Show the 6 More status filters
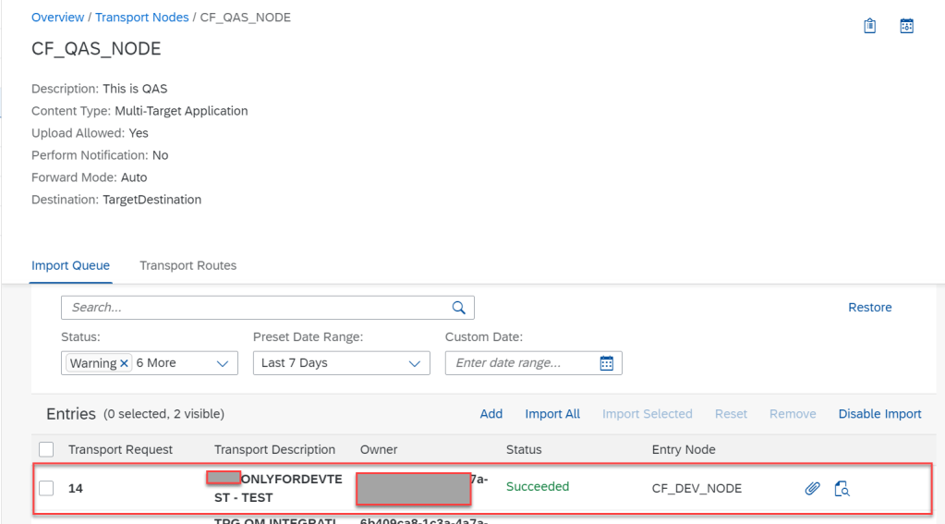Viewport: 945px width, 524px height. coord(156,363)
